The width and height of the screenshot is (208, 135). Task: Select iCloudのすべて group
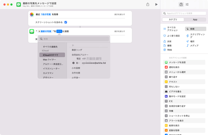(52, 55)
